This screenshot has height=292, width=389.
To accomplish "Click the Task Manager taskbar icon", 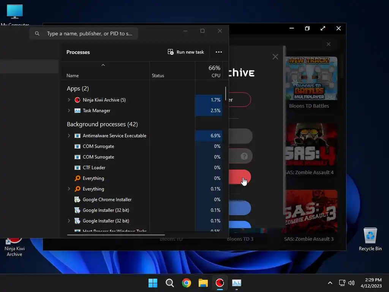I will [x=237, y=283].
